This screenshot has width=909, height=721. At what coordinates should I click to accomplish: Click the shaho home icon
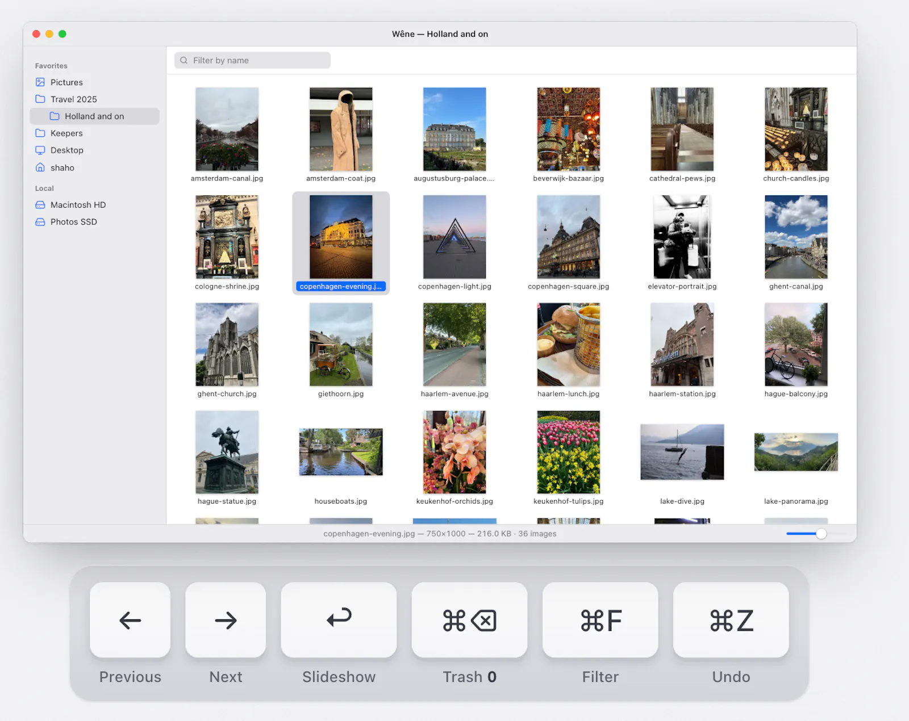pyautogui.click(x=40, y=167)
